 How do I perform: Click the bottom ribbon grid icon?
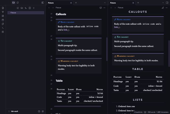[x=3, y=32]
